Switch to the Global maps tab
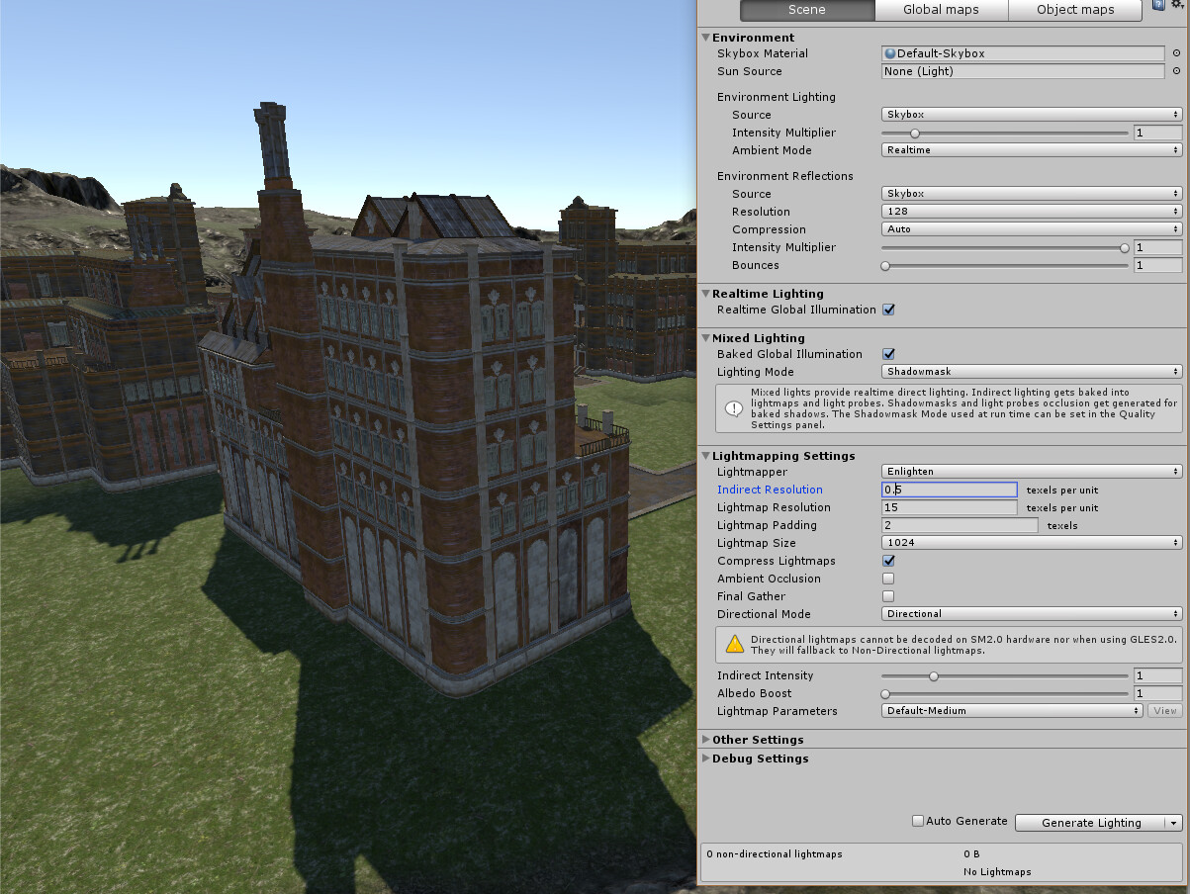Viewport: 1190px width, 894px height. (x=941, y=10)
